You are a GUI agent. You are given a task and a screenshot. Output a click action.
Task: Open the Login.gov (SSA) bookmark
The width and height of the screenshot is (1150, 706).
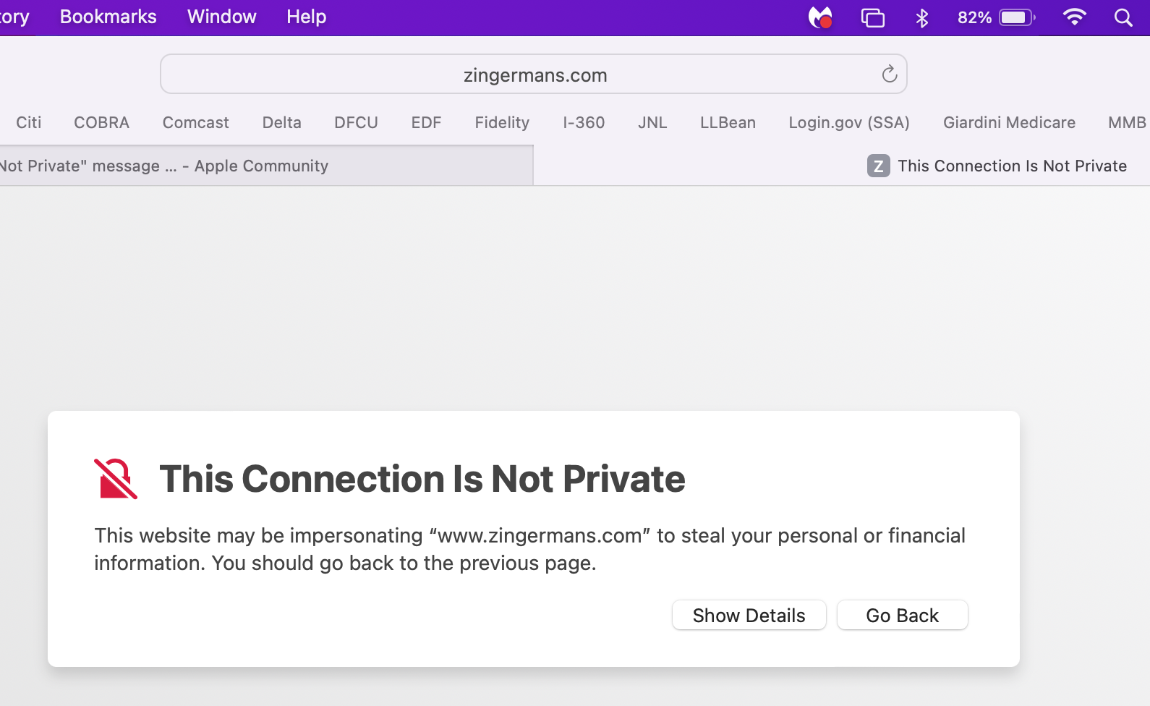click(x=849, y=122)
